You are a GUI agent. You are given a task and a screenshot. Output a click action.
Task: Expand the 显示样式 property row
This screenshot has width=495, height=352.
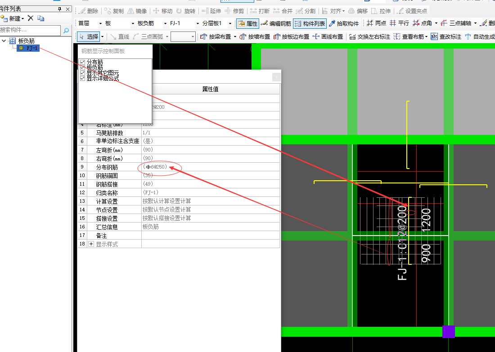point(91,244)
